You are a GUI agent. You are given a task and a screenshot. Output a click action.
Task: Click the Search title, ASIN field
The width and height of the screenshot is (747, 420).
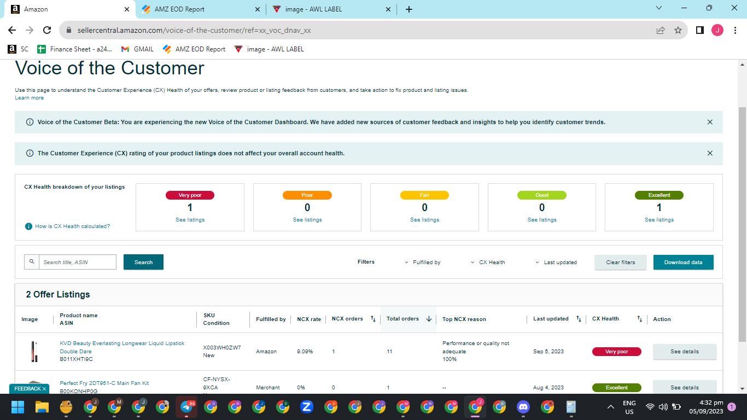click(x=78, y=262)
